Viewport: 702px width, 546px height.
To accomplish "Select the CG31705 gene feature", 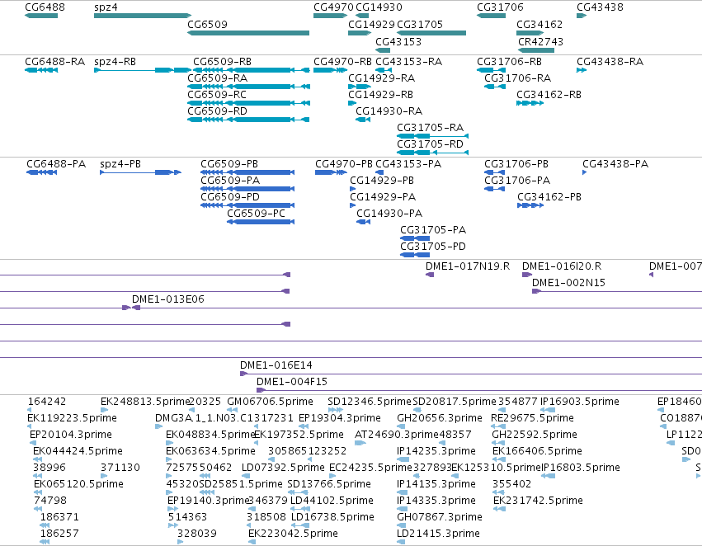I will pyautogui.click(x=431, y=33).
